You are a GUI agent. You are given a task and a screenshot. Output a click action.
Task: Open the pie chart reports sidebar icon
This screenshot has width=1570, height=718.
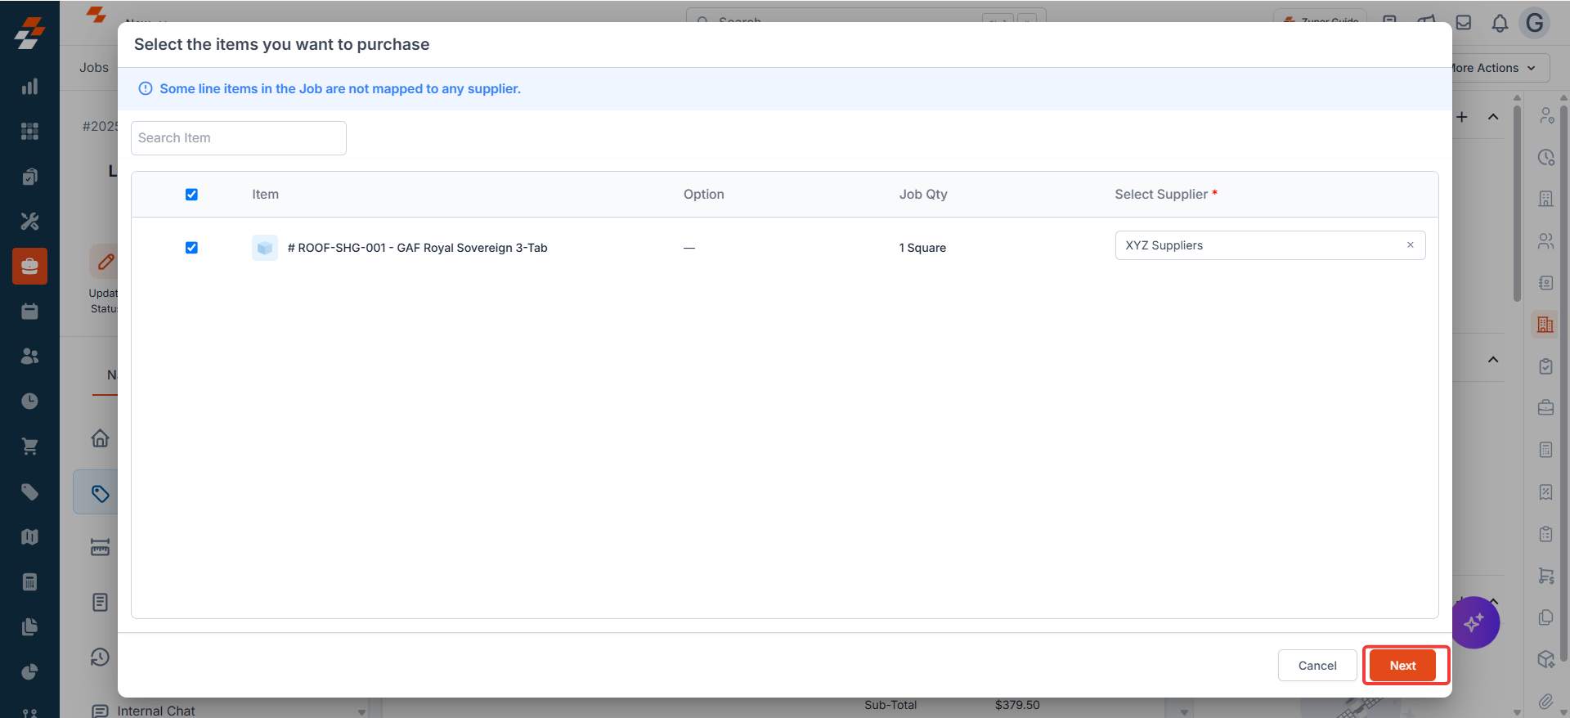click(29, 672)
